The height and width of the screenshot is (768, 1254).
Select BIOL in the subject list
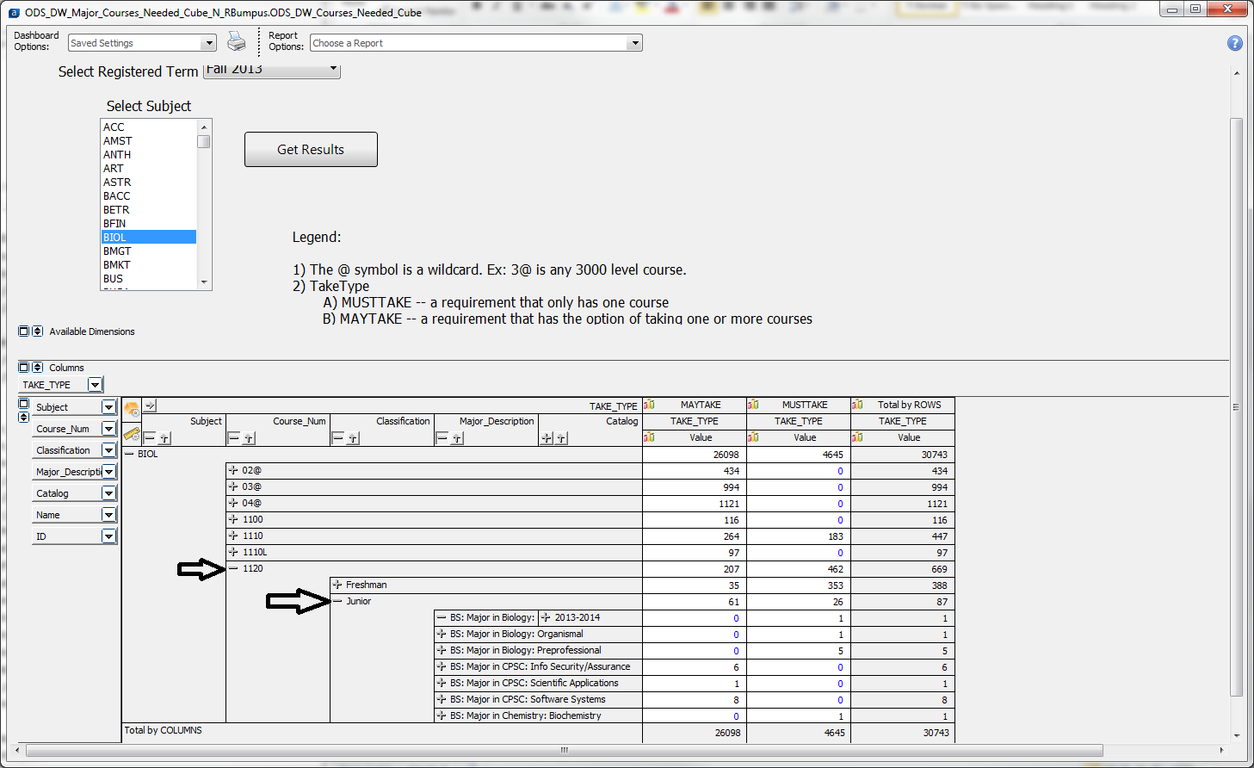pos(149,237)
